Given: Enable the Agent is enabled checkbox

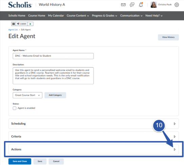Looking at the screenshot, I should pos(15,108).
